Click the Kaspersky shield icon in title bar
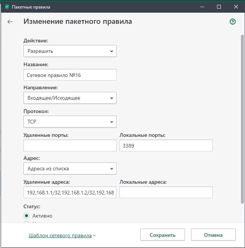Viewport: 245px width, 248px height. click(7, 7)
